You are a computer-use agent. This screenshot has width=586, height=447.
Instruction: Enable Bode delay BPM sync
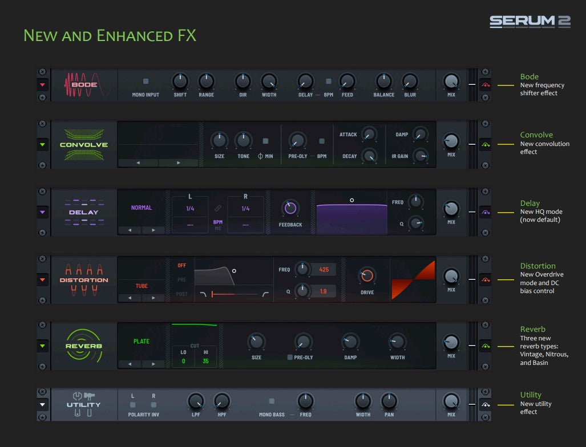click(329, 81)
